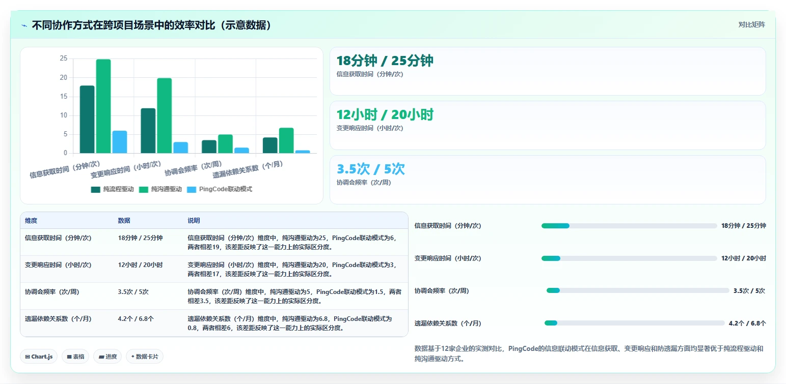This screenshot has width=786, height=384.
Task: Click the description mentioning 两者相差17
Action: coord(291,270)
